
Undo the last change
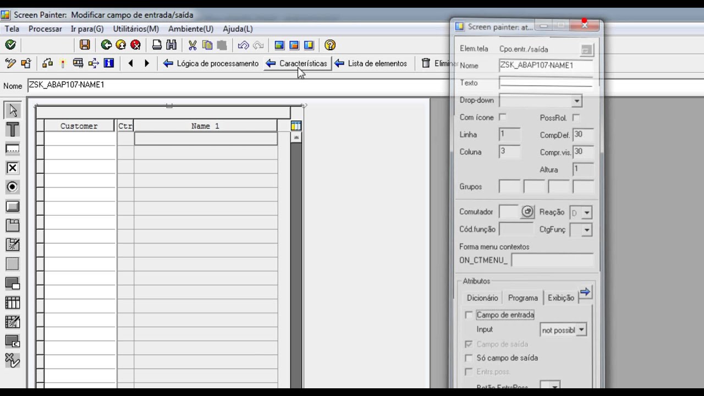243,45
